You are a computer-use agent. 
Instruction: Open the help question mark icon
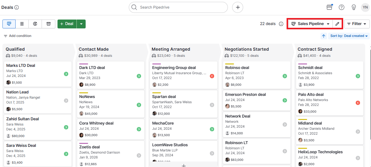coord(342,7)
